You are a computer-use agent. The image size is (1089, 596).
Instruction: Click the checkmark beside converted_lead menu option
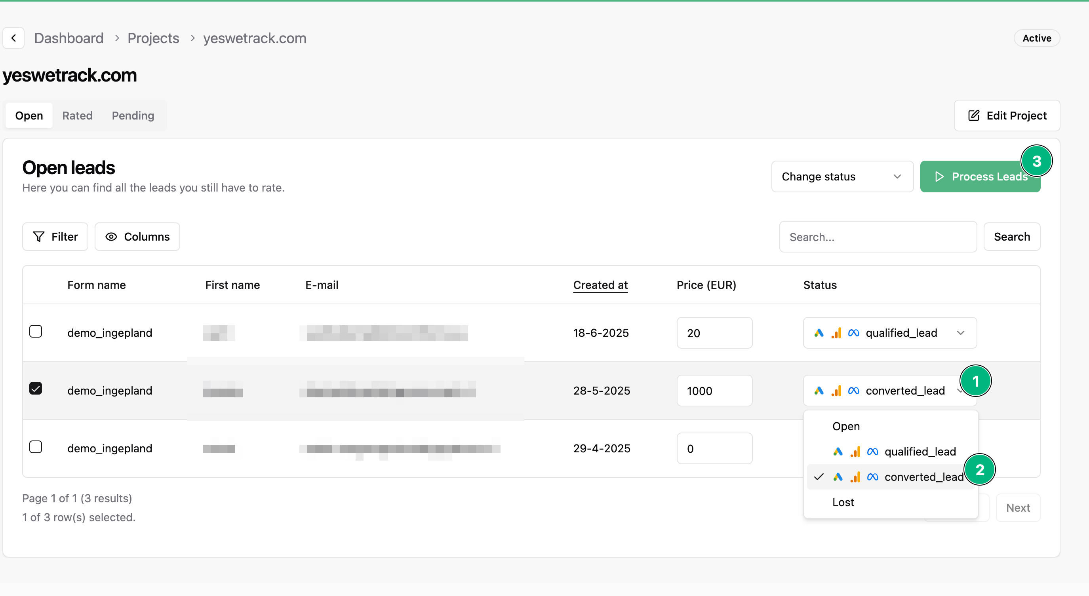tap(819, 477)
